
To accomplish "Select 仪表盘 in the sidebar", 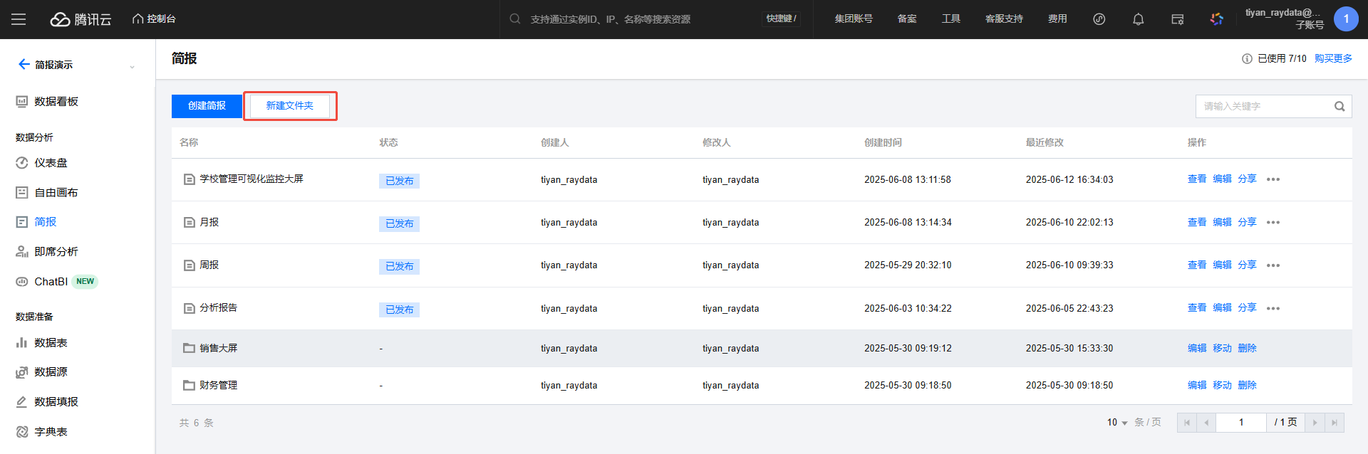I will click(51, 163).
